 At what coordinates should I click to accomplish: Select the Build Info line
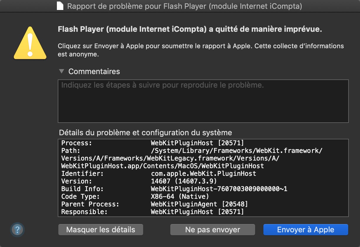[174, 189]
